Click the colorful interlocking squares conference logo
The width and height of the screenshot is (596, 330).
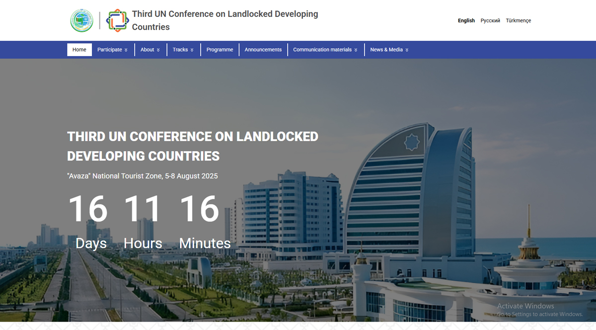[x=117, y=20]
